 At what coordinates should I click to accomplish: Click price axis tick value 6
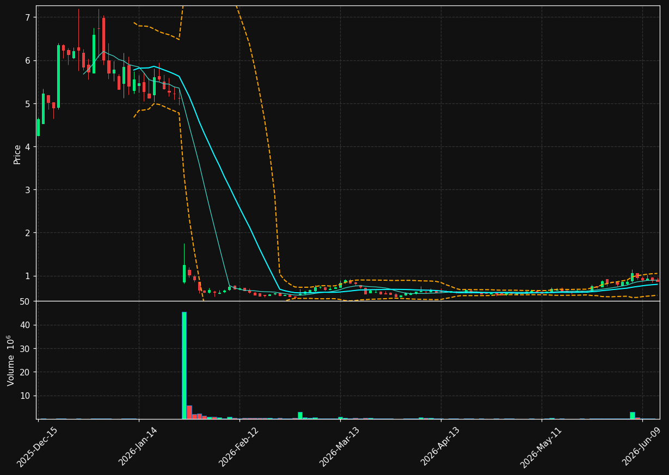coord(28,60)
